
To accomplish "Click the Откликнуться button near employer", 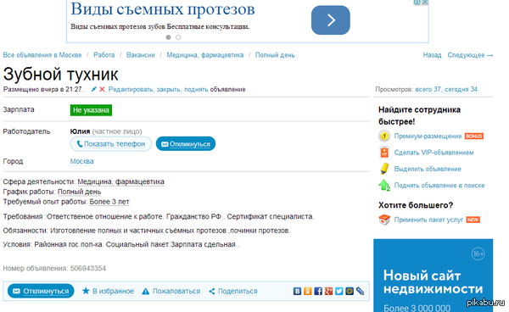I will coord(186,144).
